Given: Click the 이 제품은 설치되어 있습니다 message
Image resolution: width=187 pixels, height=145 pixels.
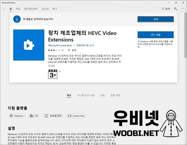Looking at the screenshot, I should (x=38, y=19).
